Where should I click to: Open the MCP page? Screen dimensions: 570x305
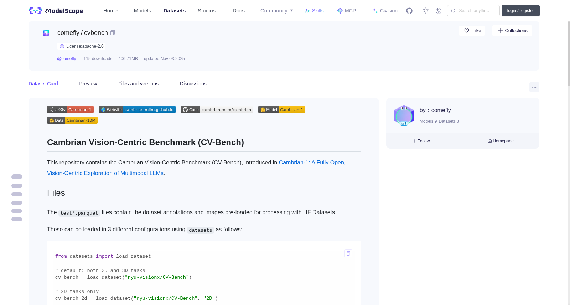pyautogui.click(x=347, y=11)
